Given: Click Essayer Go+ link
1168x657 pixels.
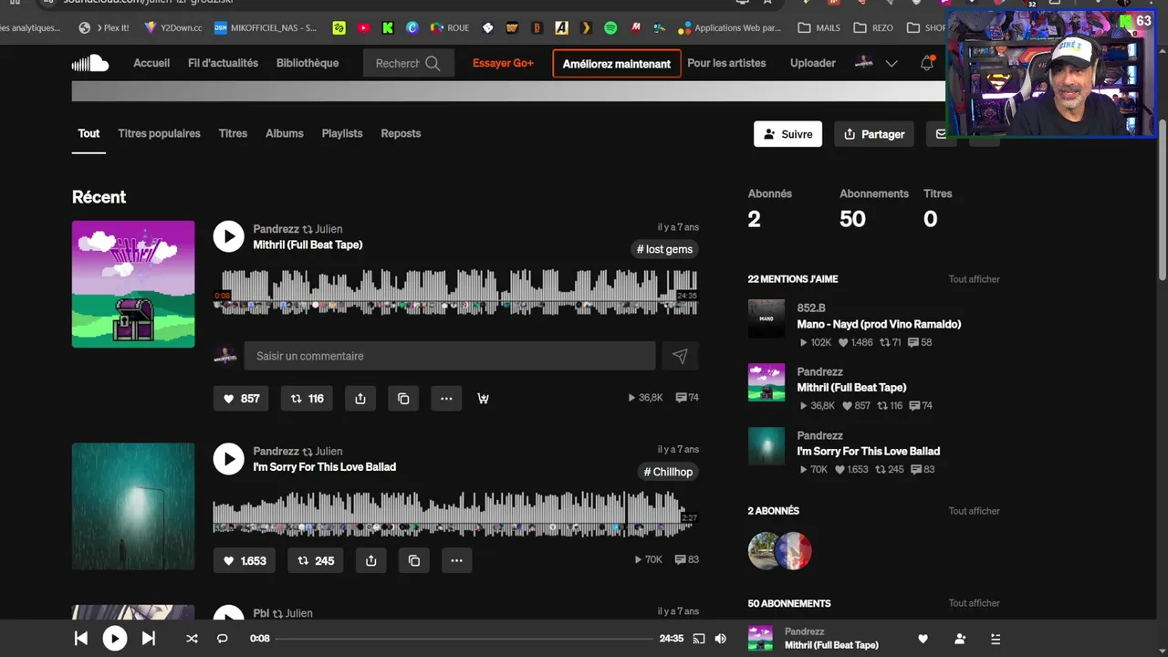Looking at the screenshot, I should (x=503, y=63).
